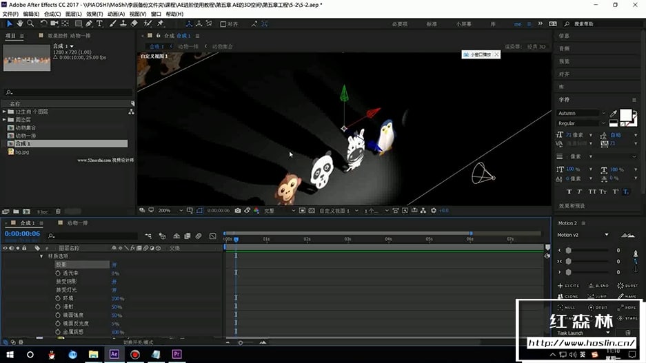Open the graph editor icon in timeline
646x363 pixels.
click(x=212, y=236)
